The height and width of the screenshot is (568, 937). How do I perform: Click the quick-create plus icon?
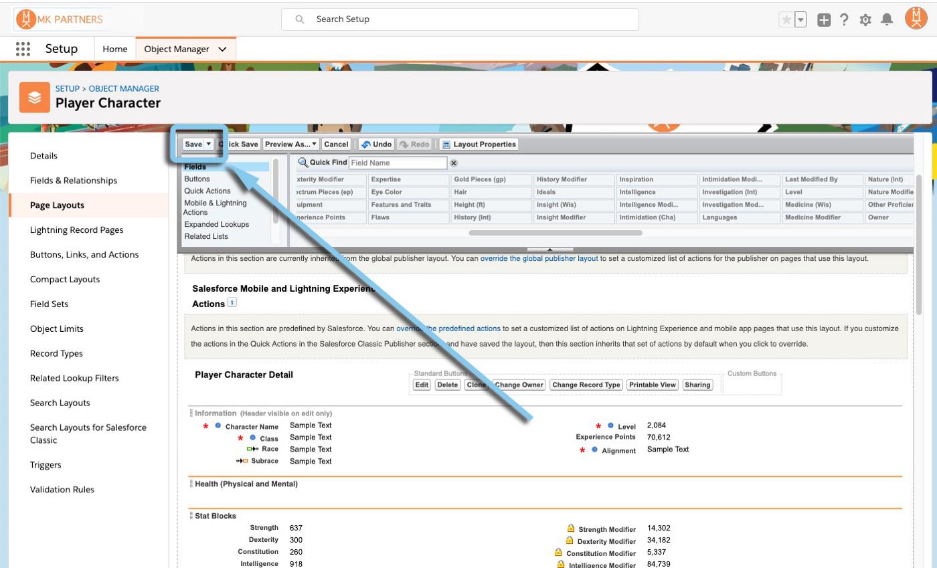pyautogui.click(x=824, y=19)
